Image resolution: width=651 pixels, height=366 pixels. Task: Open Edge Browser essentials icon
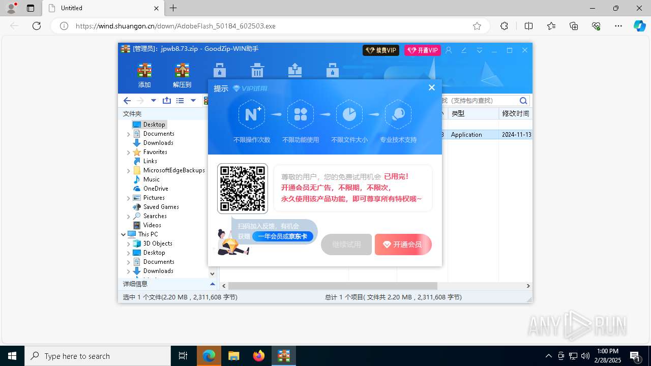[x=596, y=26]
